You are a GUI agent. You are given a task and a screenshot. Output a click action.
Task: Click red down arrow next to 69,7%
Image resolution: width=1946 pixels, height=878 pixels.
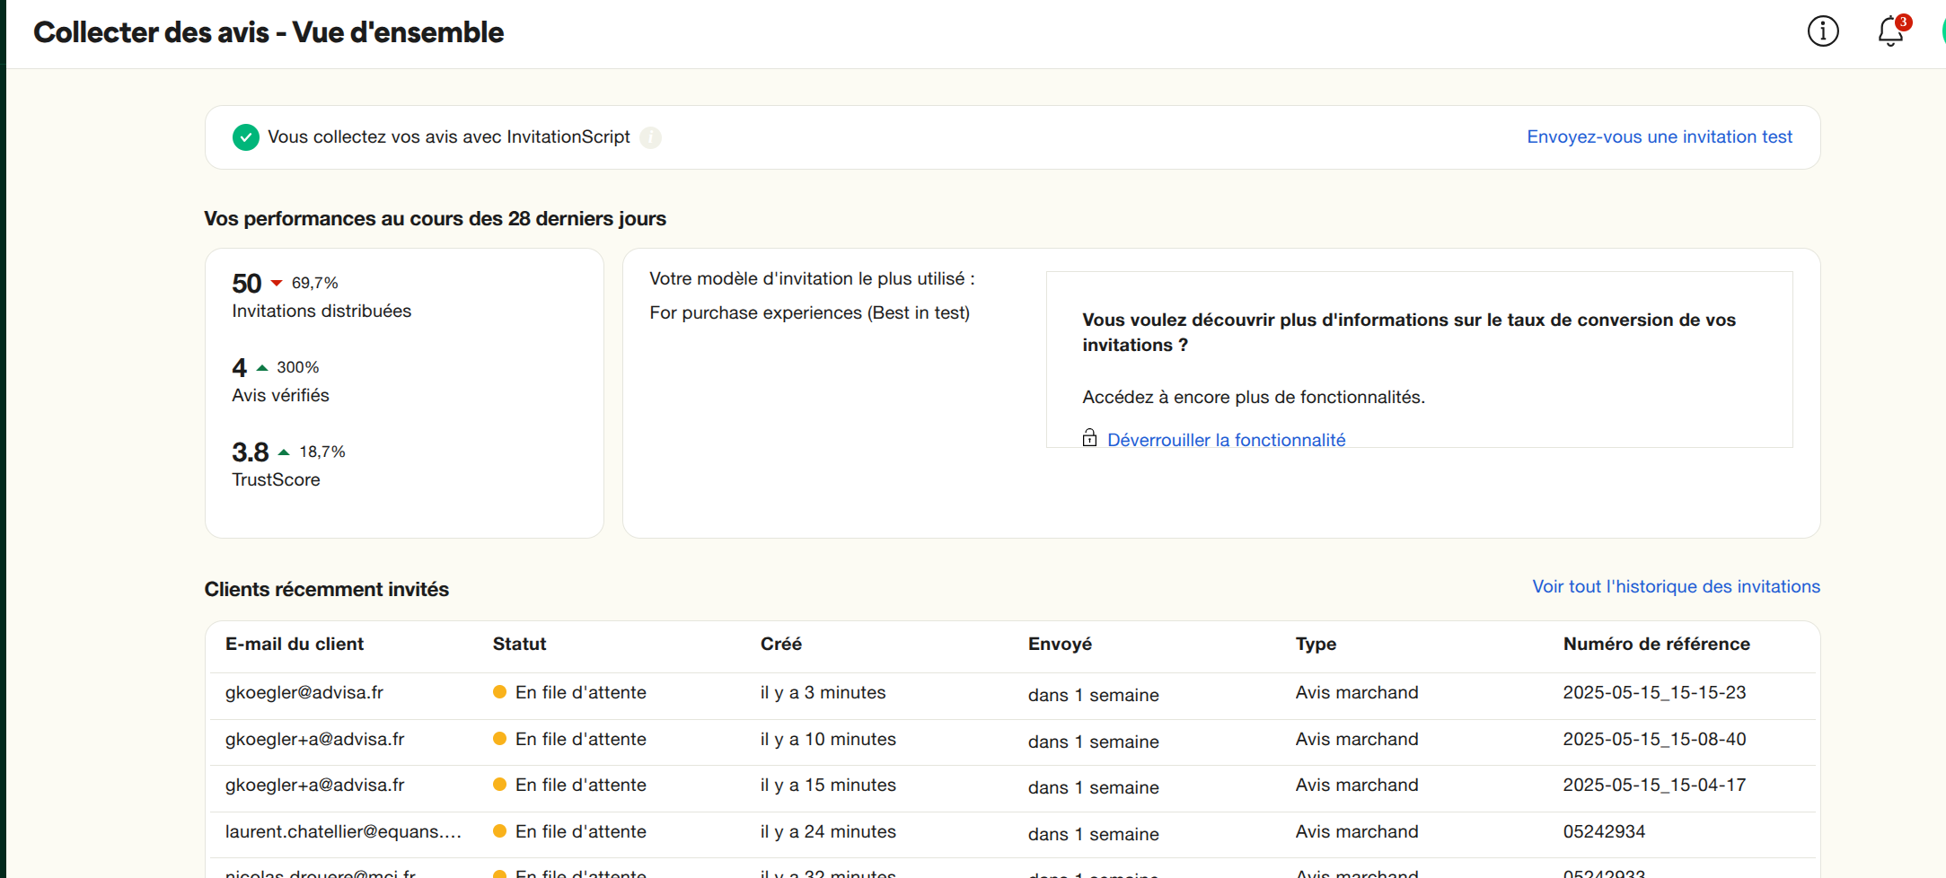click(277, 284)
